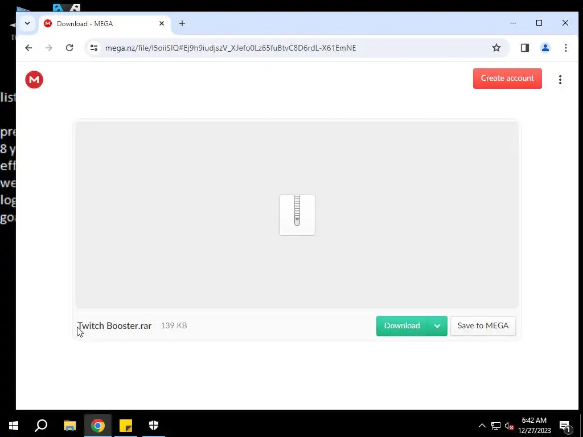Click the 139 KB file size
Image resolution: width=583 pixels, height=437 pixels.
[x=174, y=325]
